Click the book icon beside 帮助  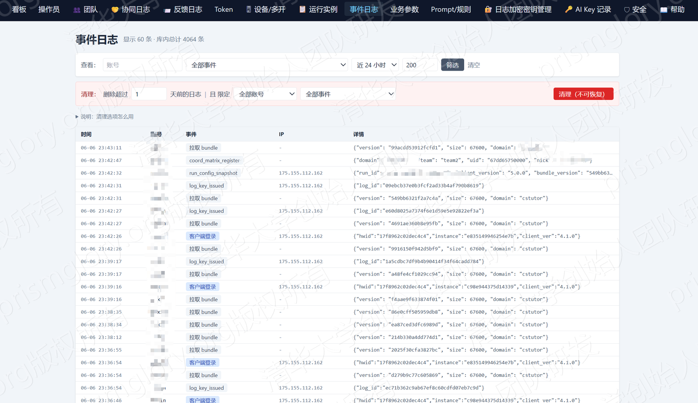tap(664, 10)
